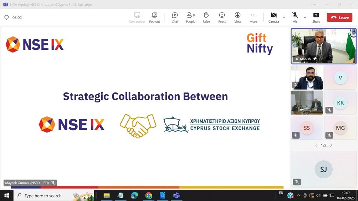
Task: Select participant SJ avatar
Action: pyautogui.click(x=323, y=169)
